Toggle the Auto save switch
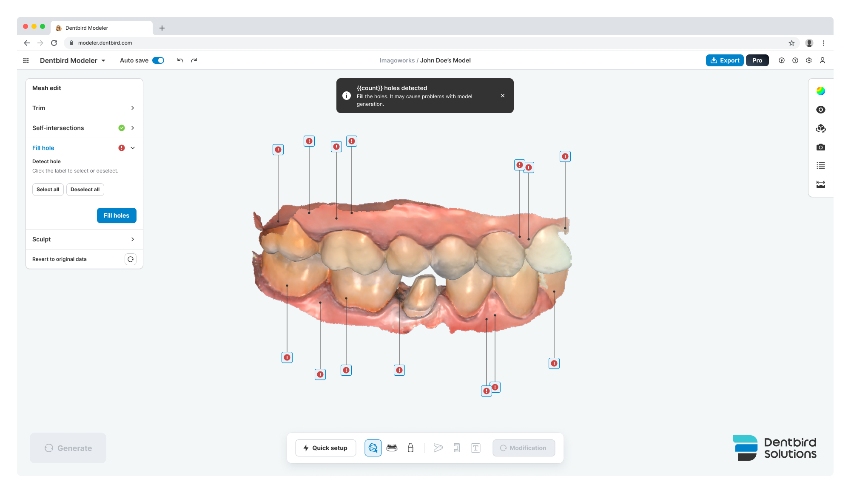This screenshot has width=851, height=493. (x=158, y=60)
